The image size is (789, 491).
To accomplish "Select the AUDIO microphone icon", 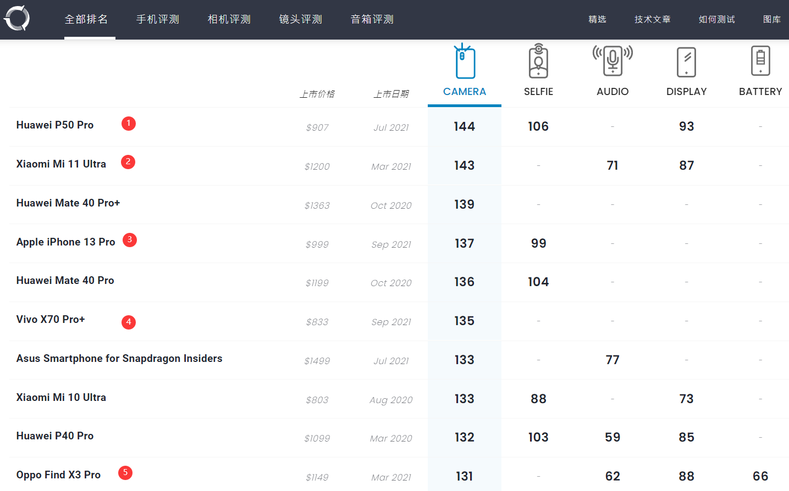I will [613, 61].
